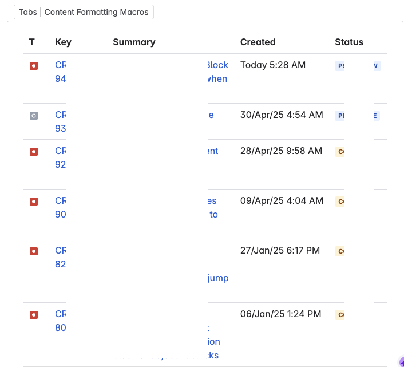
Task: Open the summary link in the 09/Apr/25 row
Action: [x=212, y=207]
